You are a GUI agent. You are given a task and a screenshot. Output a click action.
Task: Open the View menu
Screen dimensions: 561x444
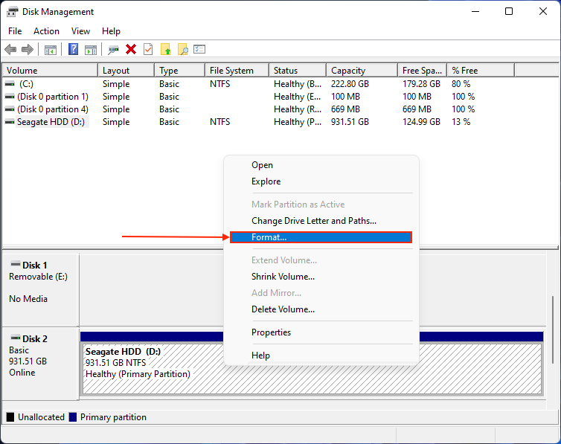pyautogui.click(x=80, y=31)
